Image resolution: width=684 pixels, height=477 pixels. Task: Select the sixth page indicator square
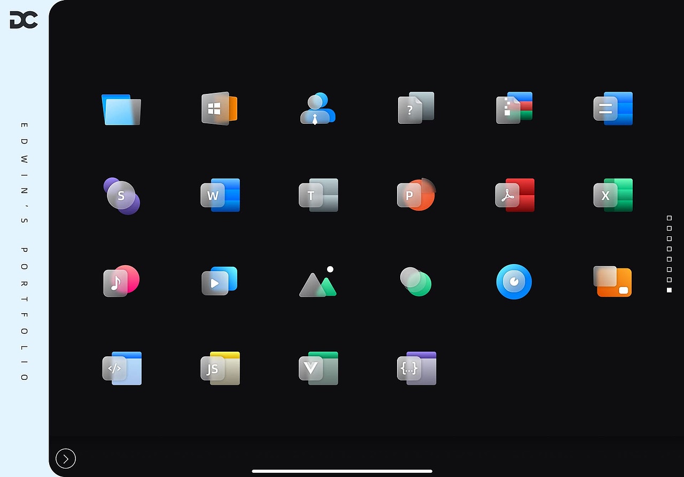[669, 269]
